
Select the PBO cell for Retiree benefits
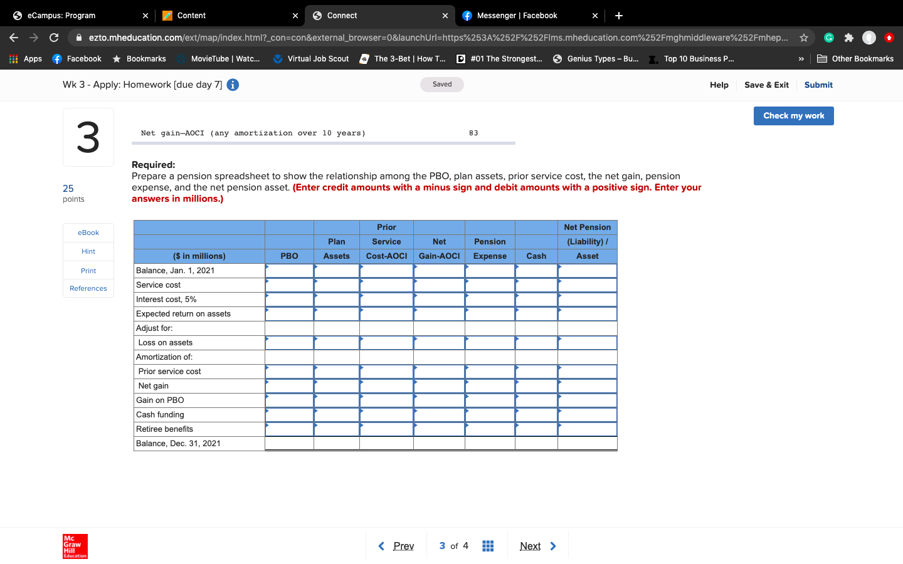click(289, 429)
